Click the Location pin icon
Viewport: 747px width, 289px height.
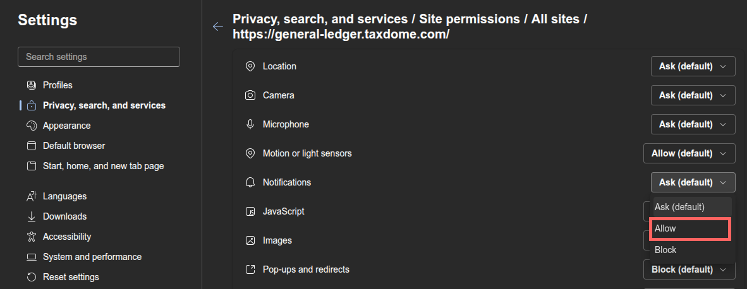pyautogui.click(x=250, y=66)
